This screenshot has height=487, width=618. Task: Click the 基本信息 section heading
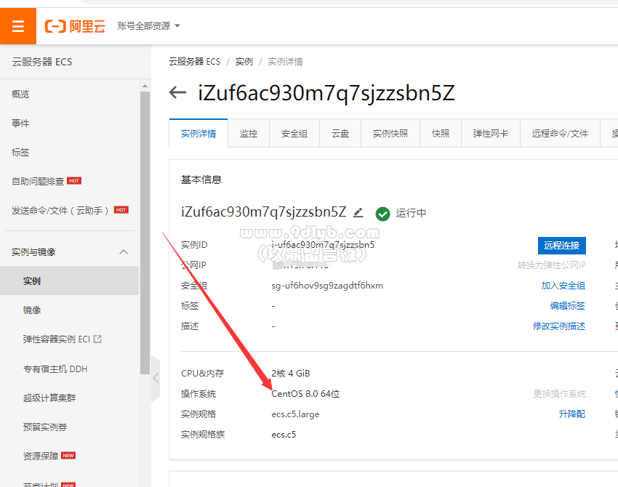[201, 180]
